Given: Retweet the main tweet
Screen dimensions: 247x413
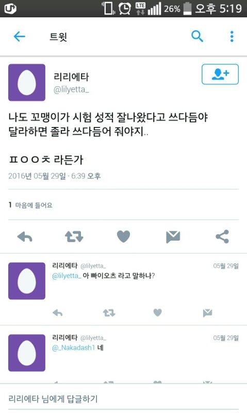Looking at the screenshot, I should point(74,236).
